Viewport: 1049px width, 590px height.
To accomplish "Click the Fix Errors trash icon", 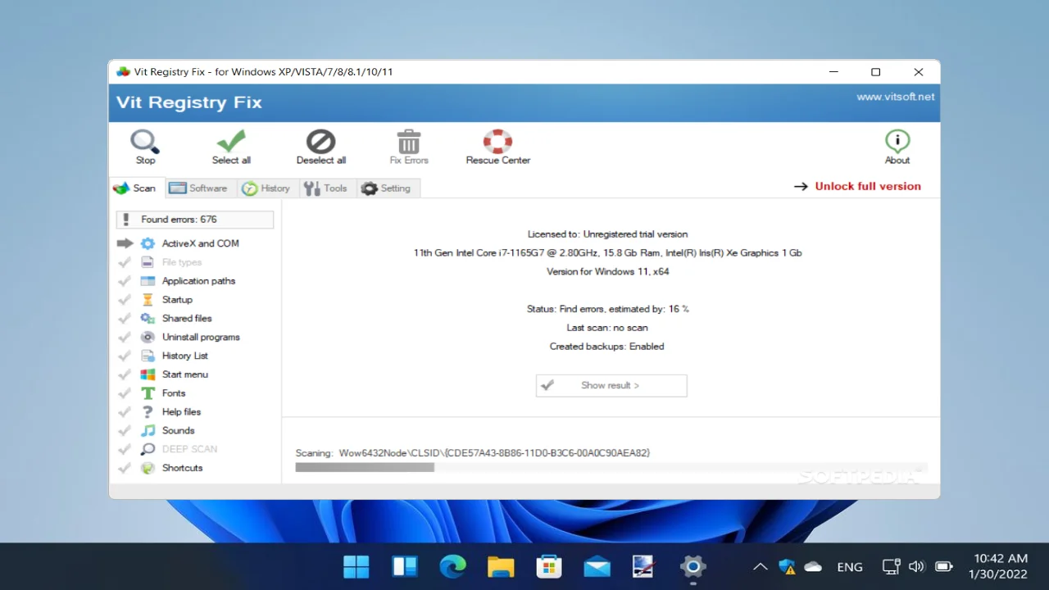I will click(x=408, y=142).
